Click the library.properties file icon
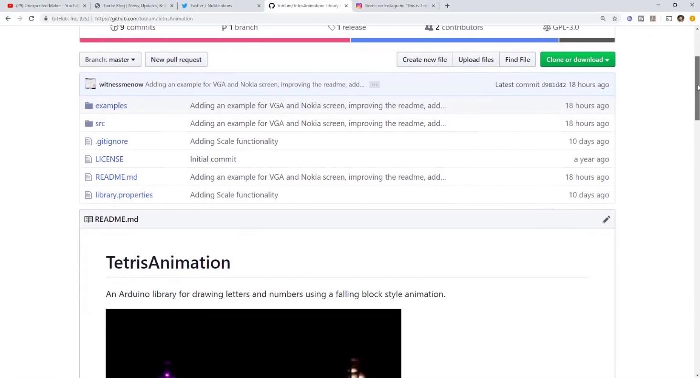 coord(88,195)
